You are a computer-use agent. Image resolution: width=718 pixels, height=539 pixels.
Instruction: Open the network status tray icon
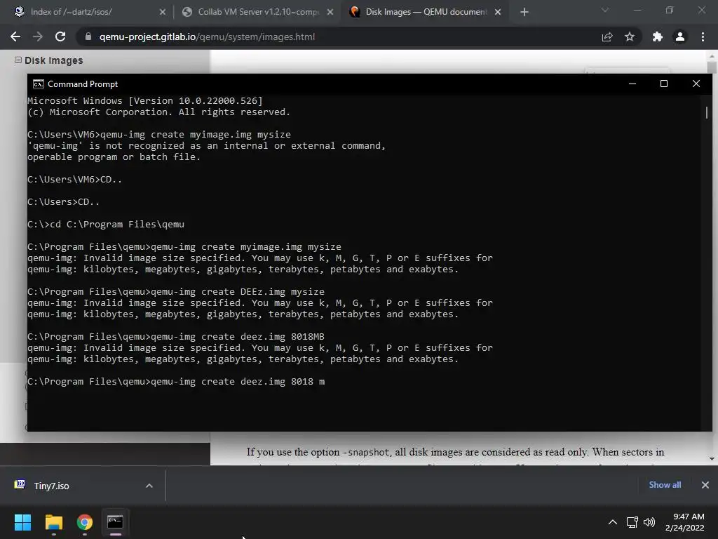(x=632, y=522)
